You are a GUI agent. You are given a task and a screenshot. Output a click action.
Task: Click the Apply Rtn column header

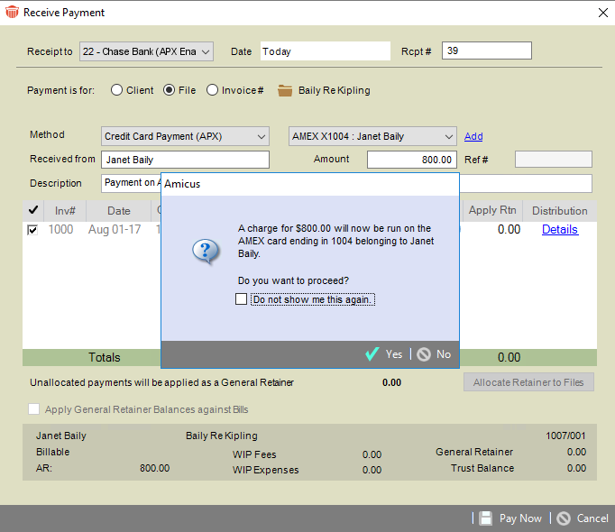coord(492,210)
